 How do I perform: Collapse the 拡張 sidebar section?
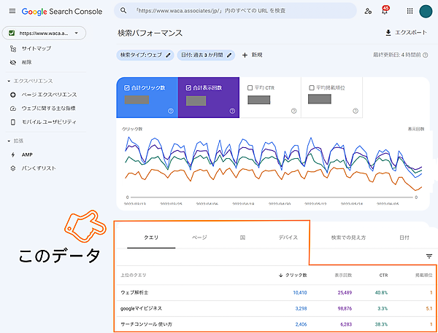[x=7, y=141]
